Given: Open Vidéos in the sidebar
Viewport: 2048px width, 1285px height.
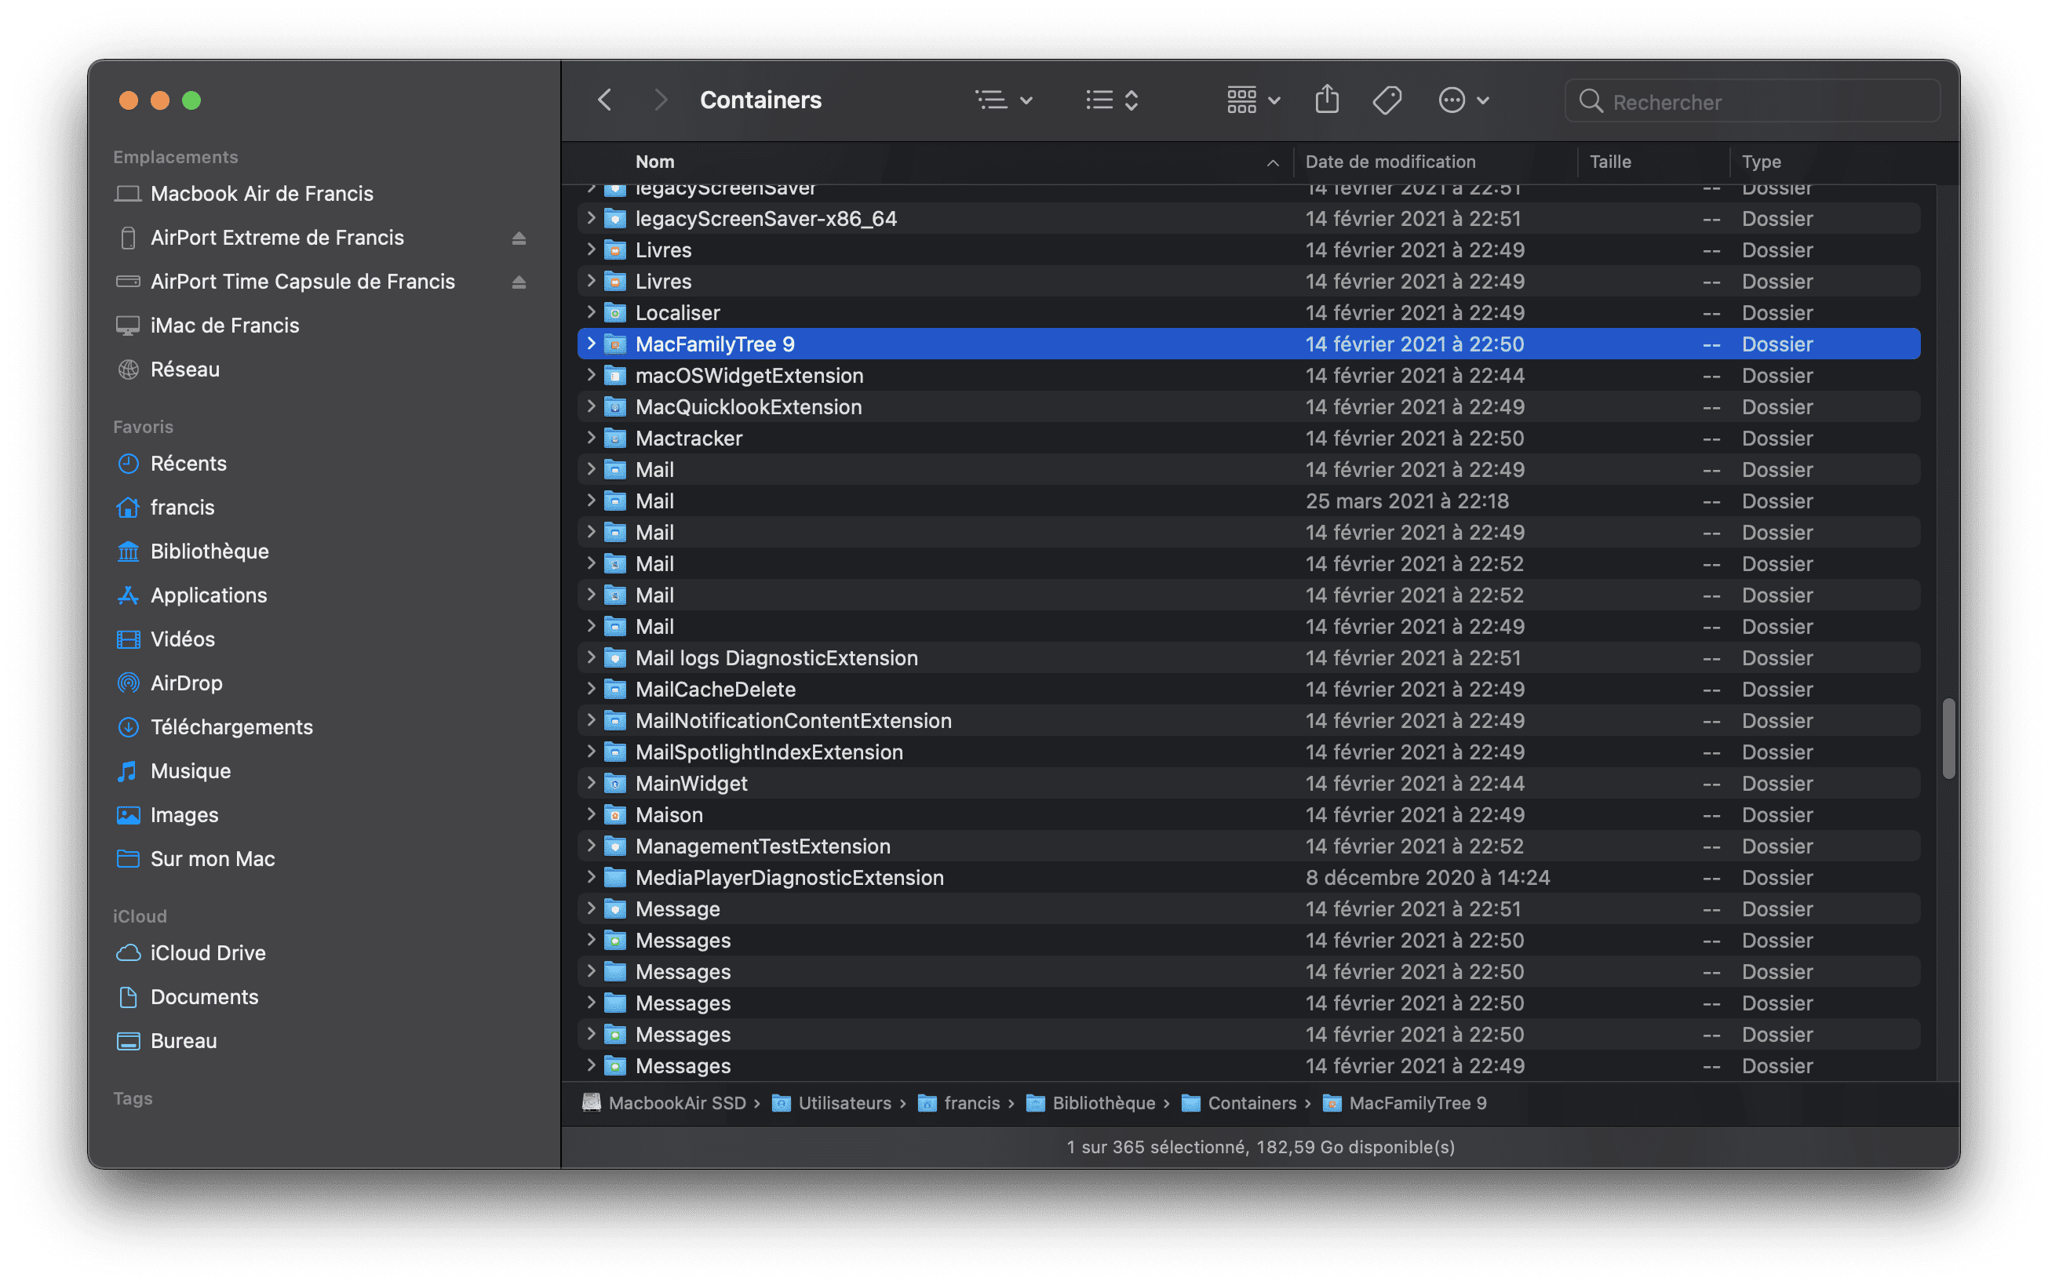Looking at the screenshot, I should [182, 639].
